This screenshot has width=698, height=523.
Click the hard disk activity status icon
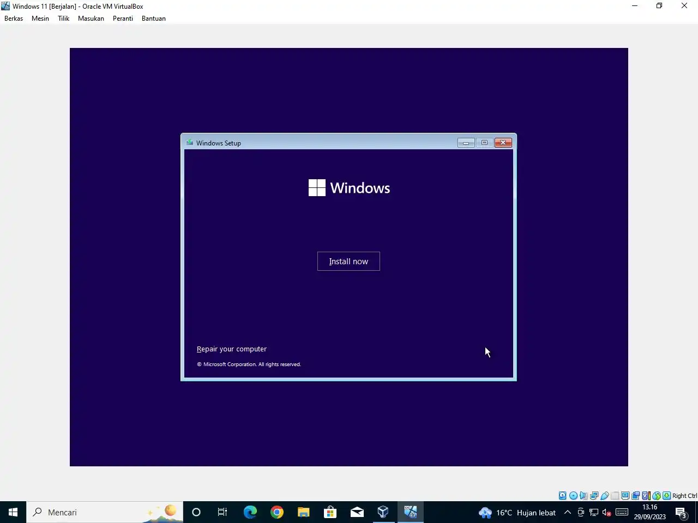[562, 496]
